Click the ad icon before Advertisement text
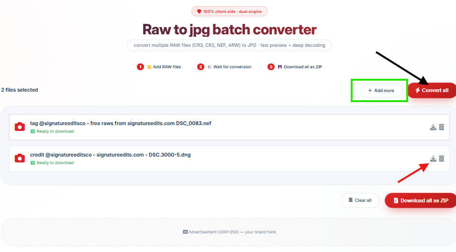456x252 pixels. coord(185,231)
